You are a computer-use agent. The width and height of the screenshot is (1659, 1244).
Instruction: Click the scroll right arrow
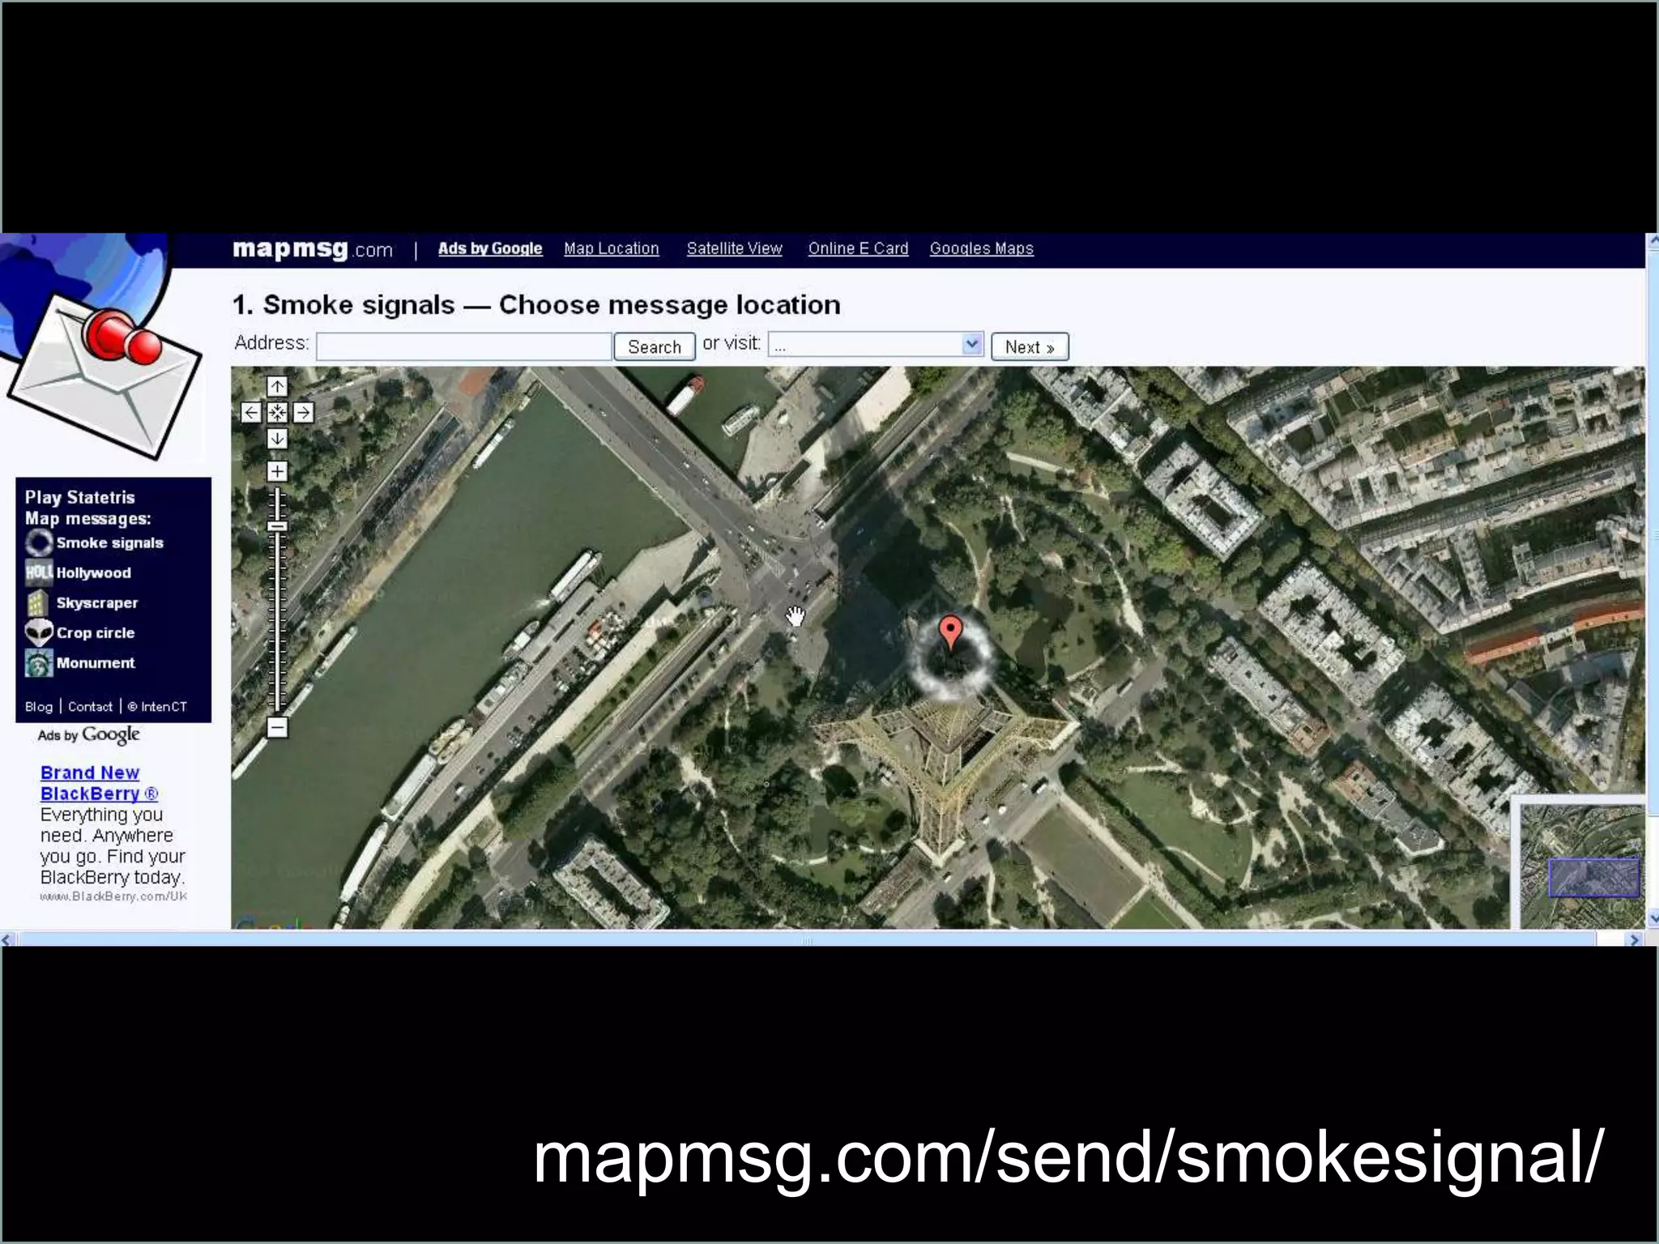(x=1634, y=939)
